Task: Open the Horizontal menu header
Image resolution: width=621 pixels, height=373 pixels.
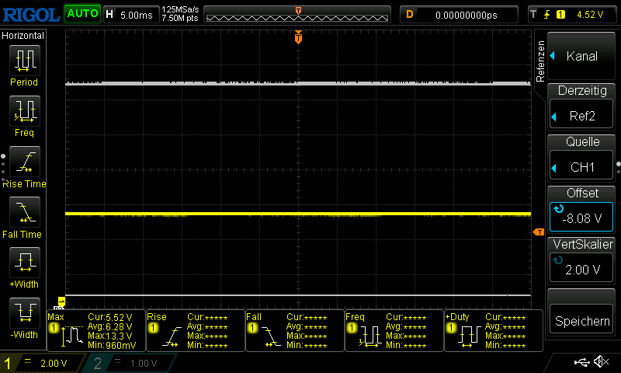Action: pos(23,36)
